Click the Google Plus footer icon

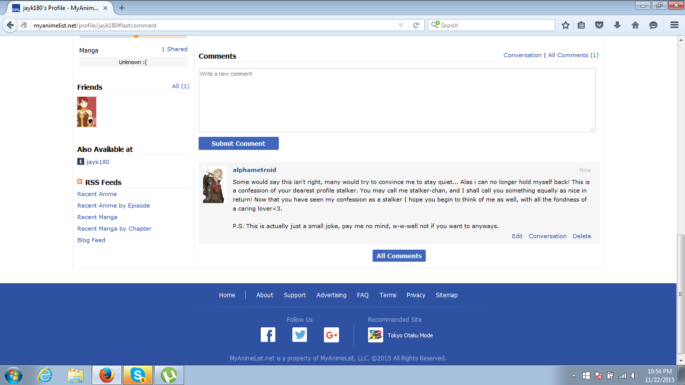(331, 335)
